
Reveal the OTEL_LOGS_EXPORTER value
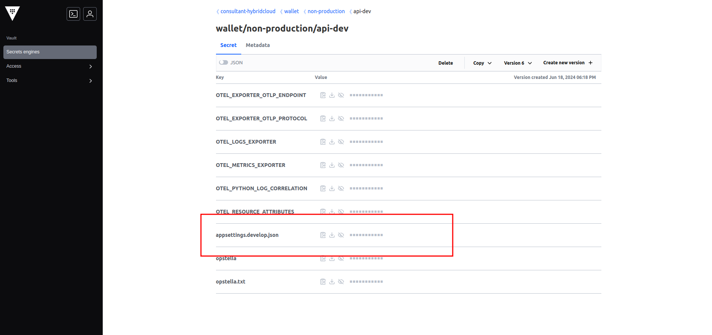click(x=341, y=142)
